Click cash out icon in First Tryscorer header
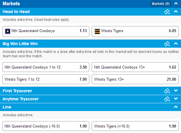The height and width of the screenshot is (133, 181). tap(167, 91)
